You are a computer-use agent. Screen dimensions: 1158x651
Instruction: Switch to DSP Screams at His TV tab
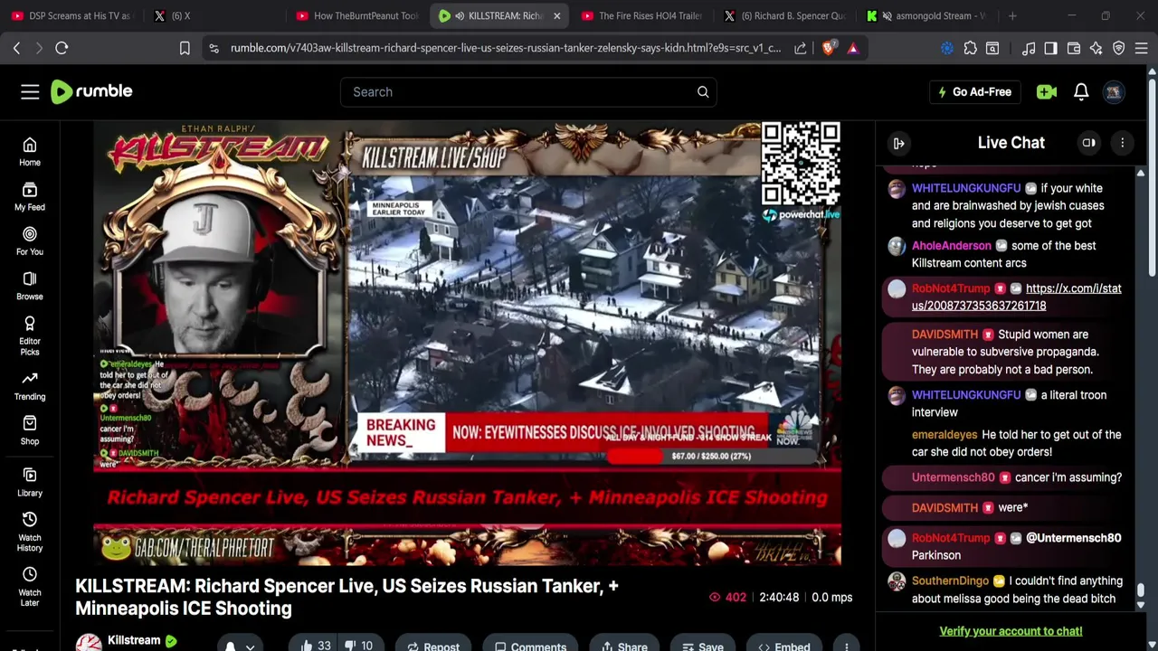click(72, 15)
